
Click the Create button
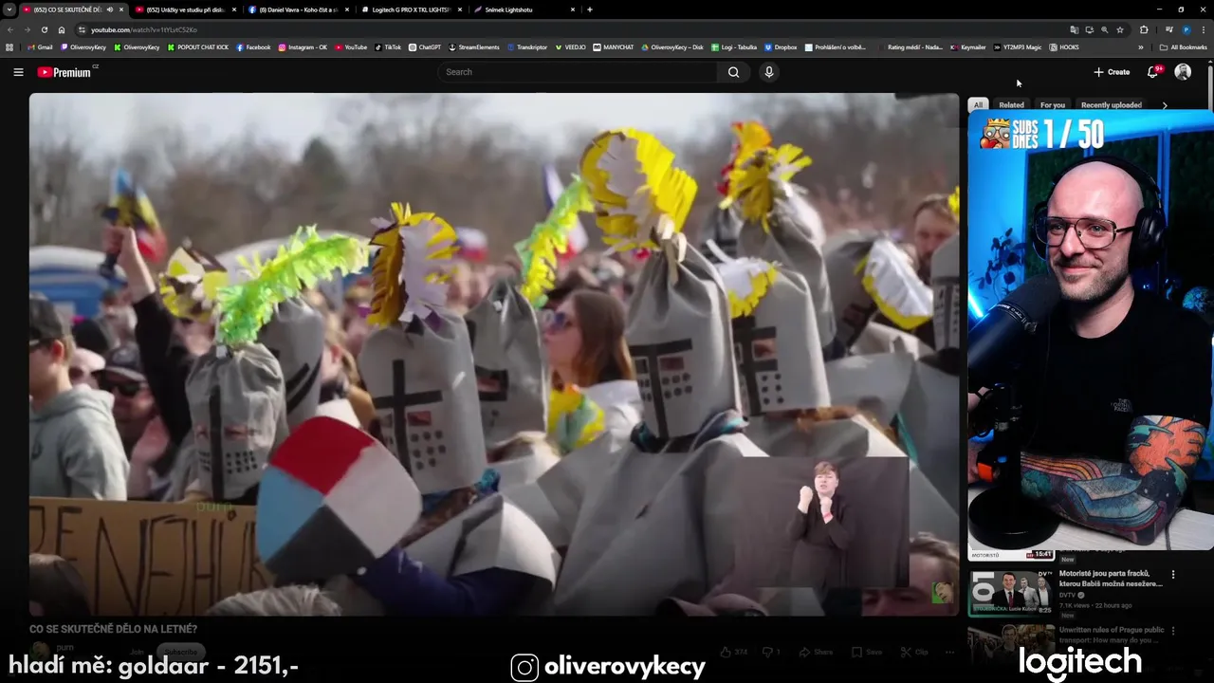pyautogui.click(x=1112, y=72)
